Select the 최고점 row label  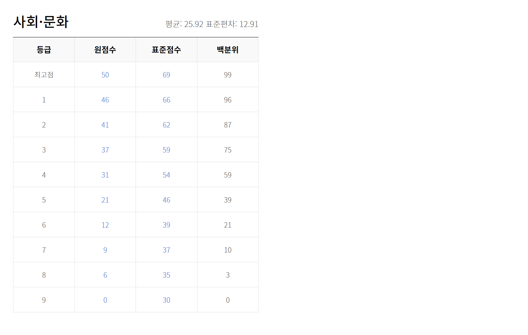click(44, 75)
